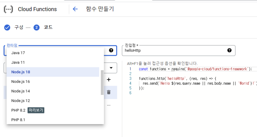
Task: Select PHP 8.2 preview runtime option
Action: pyautogui.click(x=18, y=110)
